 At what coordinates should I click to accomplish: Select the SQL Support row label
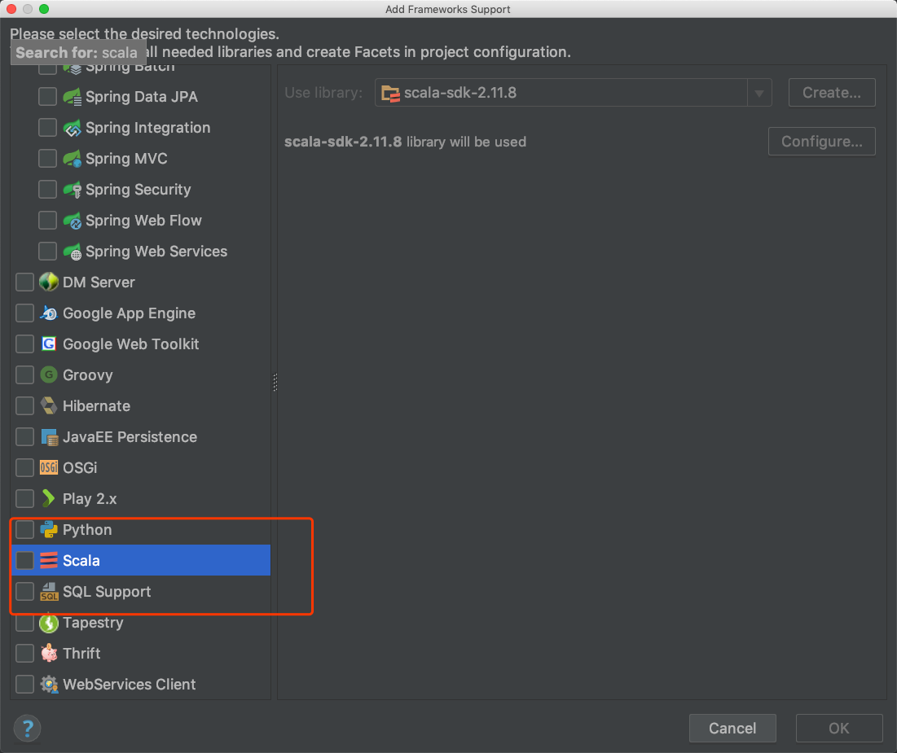(x=107, y=592)
